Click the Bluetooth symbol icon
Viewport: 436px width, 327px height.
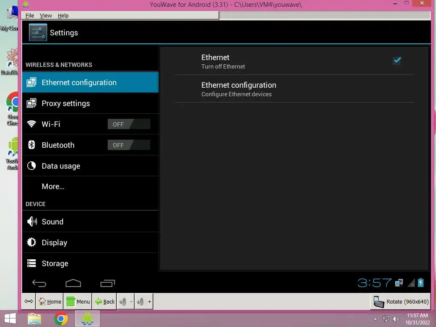[x=32, y=145]
